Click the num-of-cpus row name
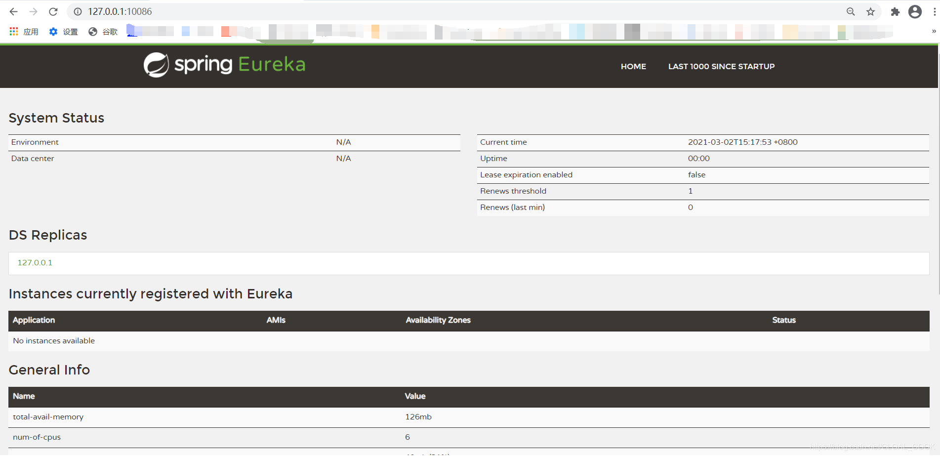Viewport: 940px width, 456px height. [x=37, y=437]
